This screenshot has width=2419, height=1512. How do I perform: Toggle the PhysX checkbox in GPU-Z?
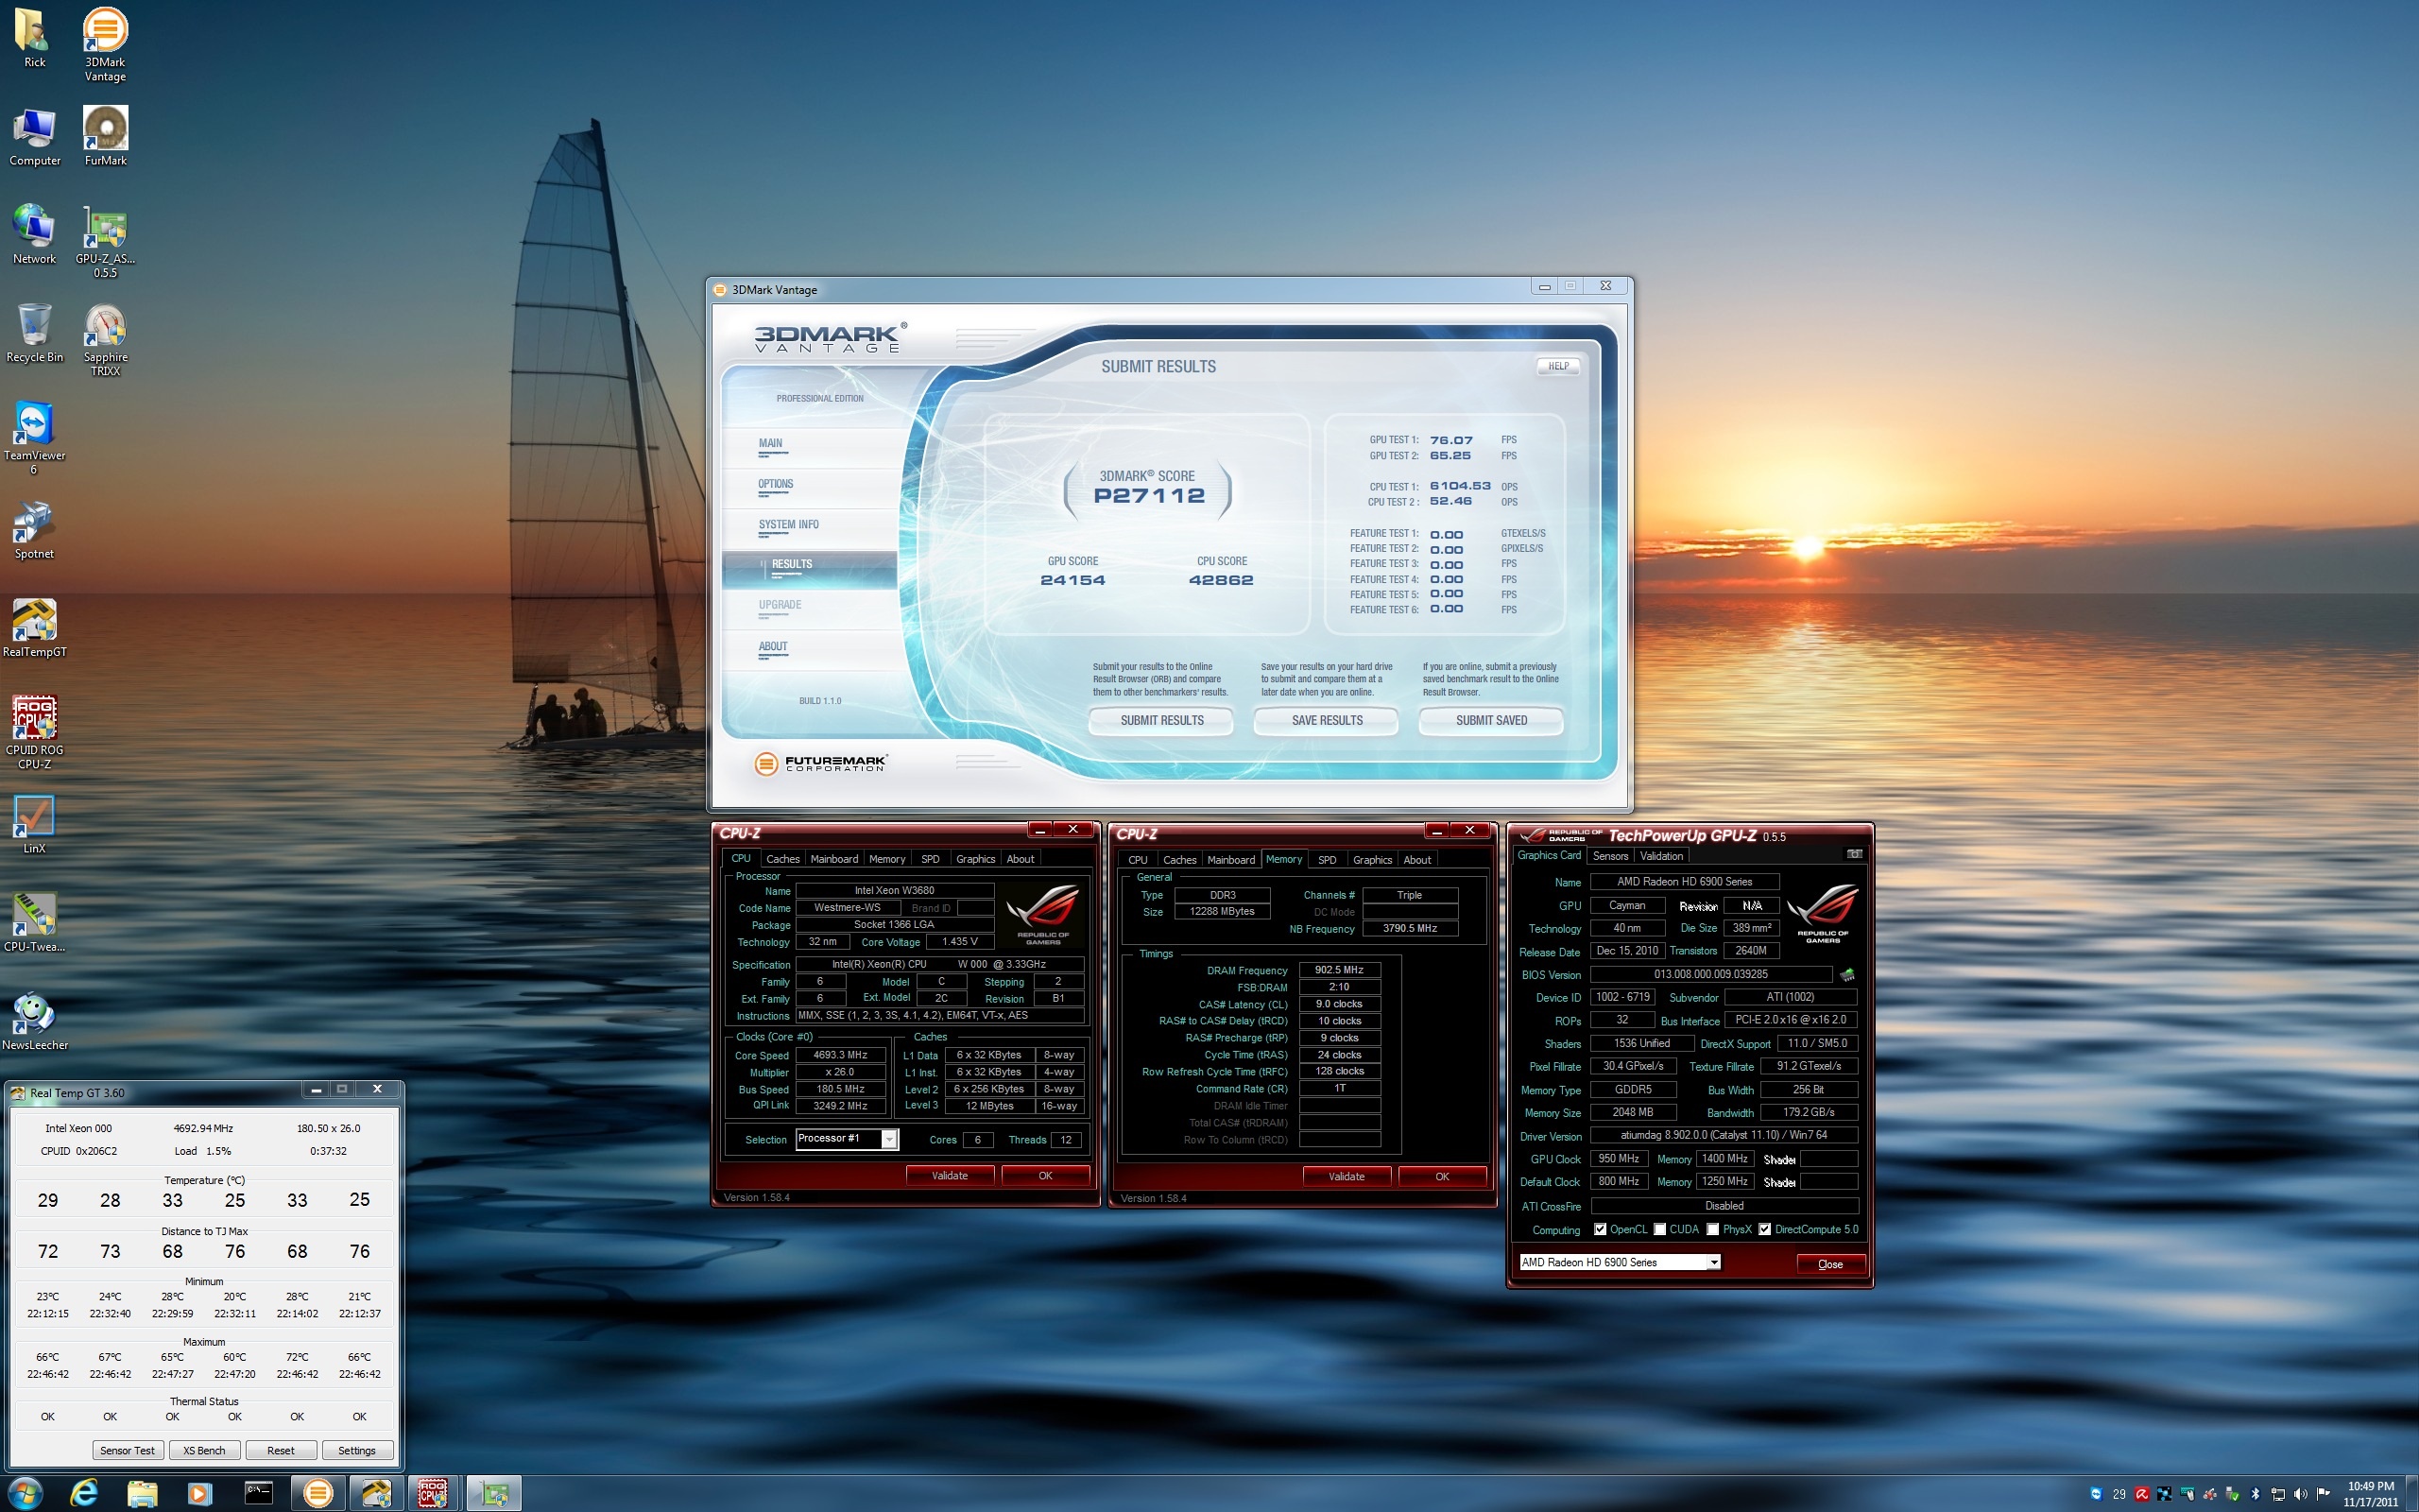click(1712, 1229)
